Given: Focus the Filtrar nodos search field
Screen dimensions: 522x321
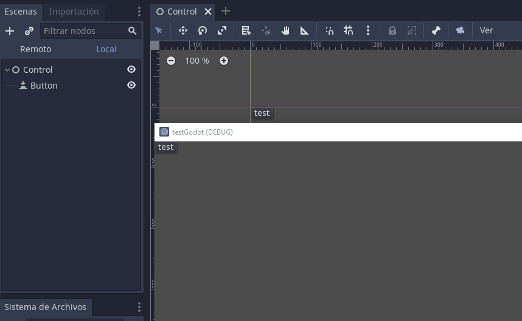Looking at the screenshot, I should pos(91,31).
